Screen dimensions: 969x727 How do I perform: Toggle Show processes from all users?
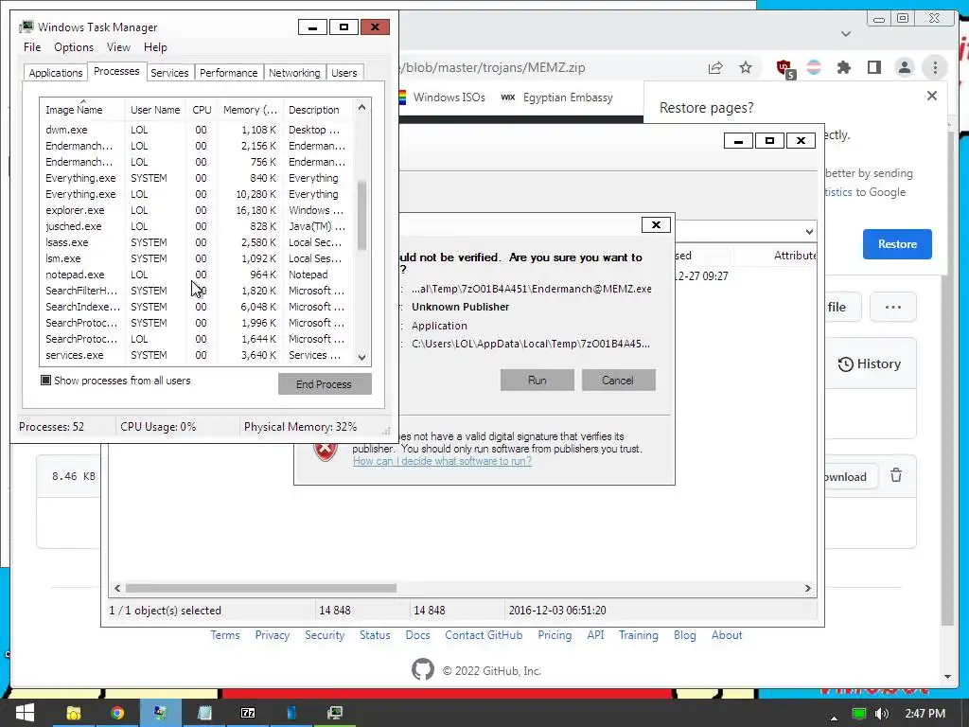[x=45, y=381]
